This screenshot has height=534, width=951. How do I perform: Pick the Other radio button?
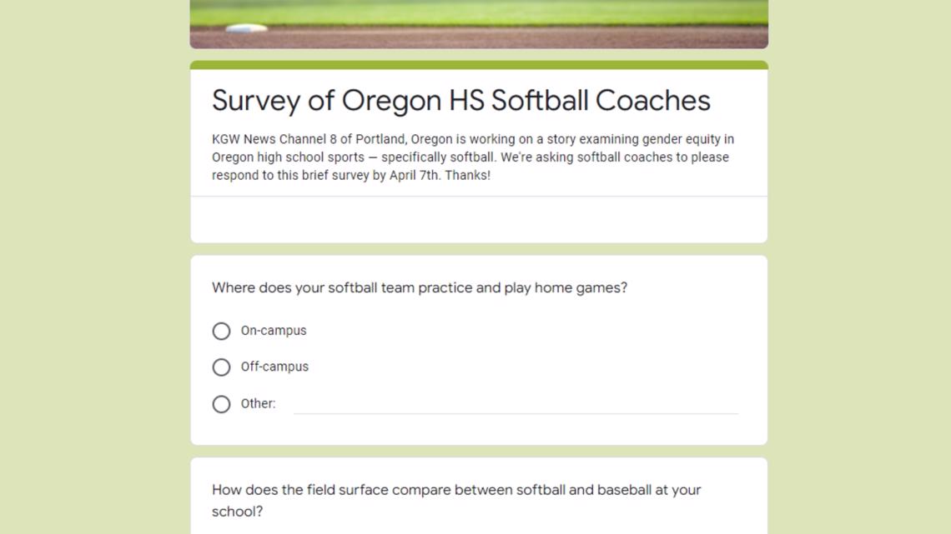coord(221,404)
